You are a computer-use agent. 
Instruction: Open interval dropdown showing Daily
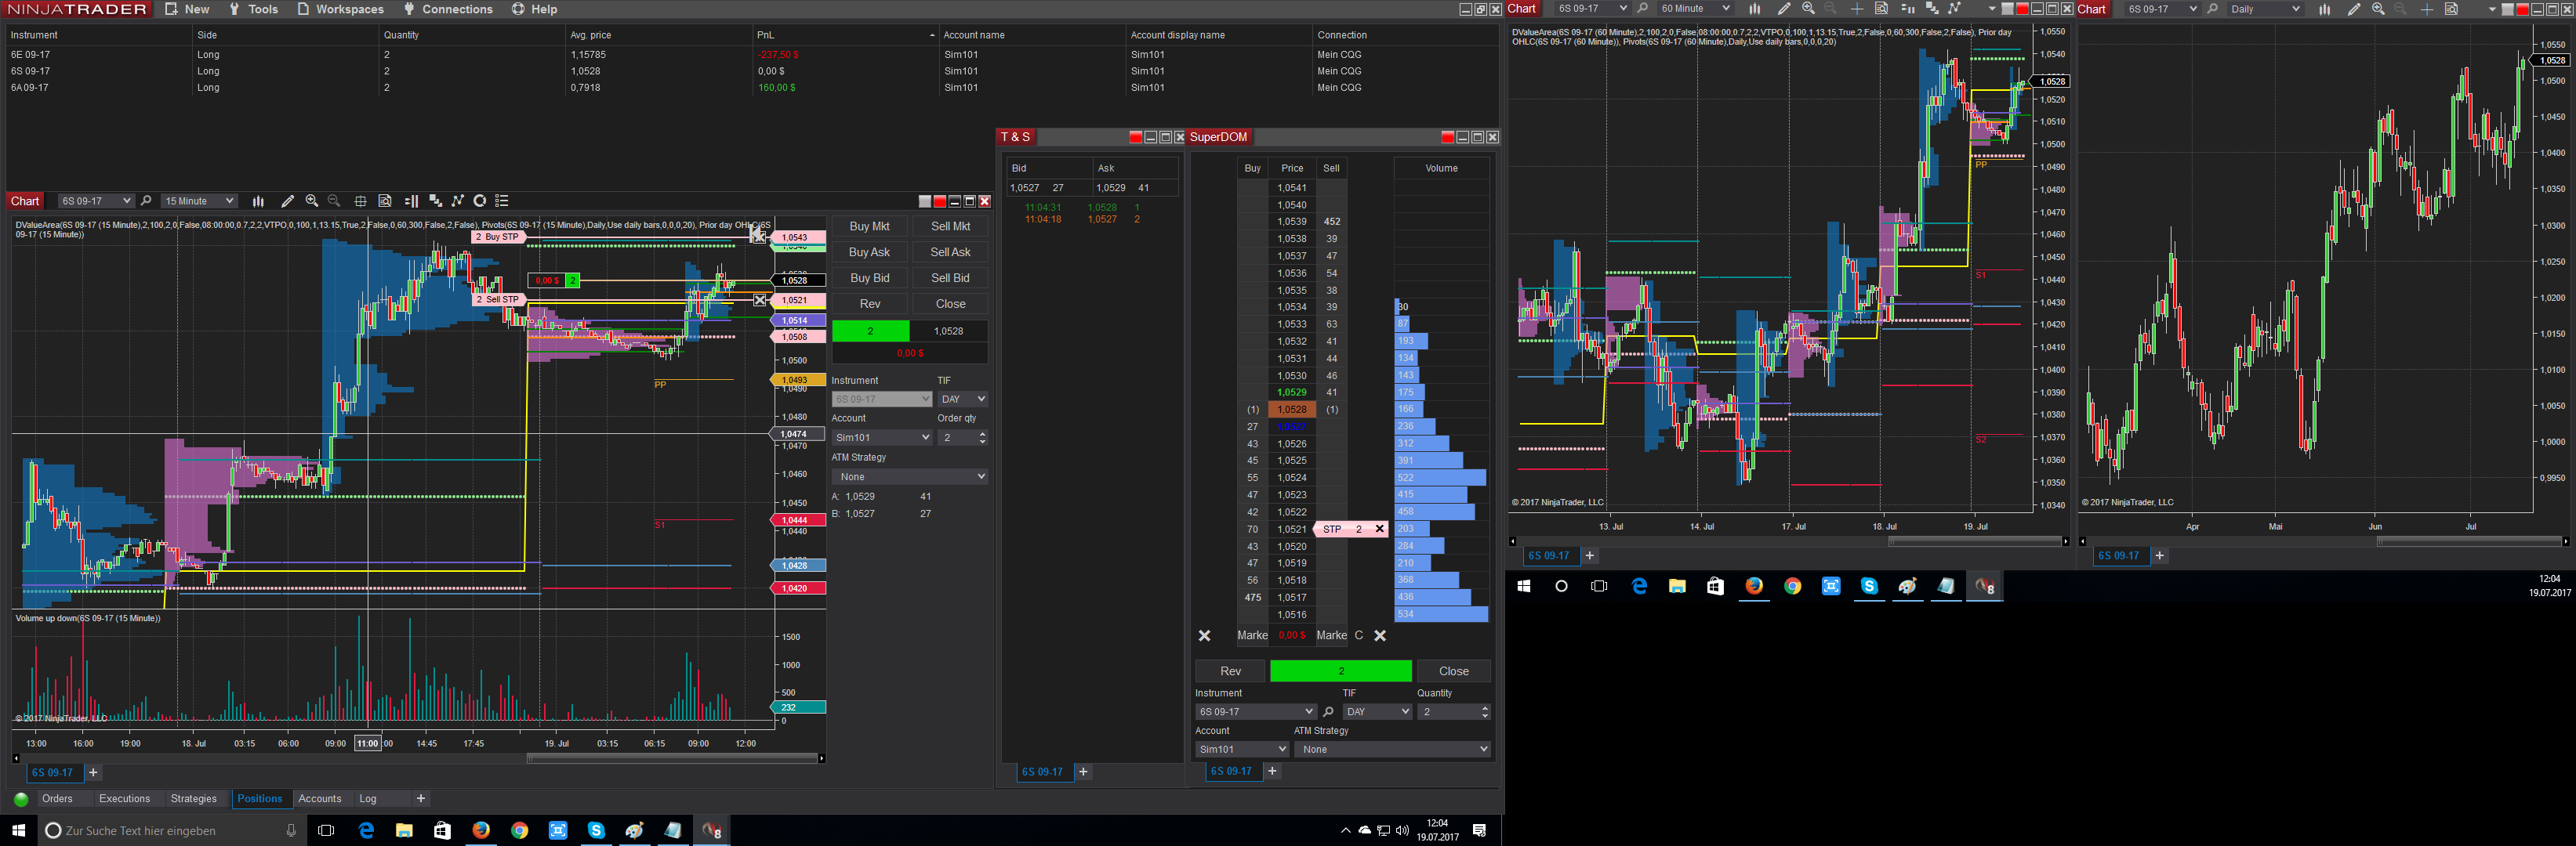[x=2265, y=9]
